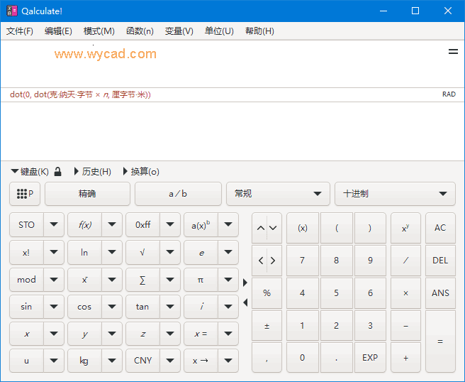Click the tall equals button on keypad
465x382 pixels.
point(440,342)
